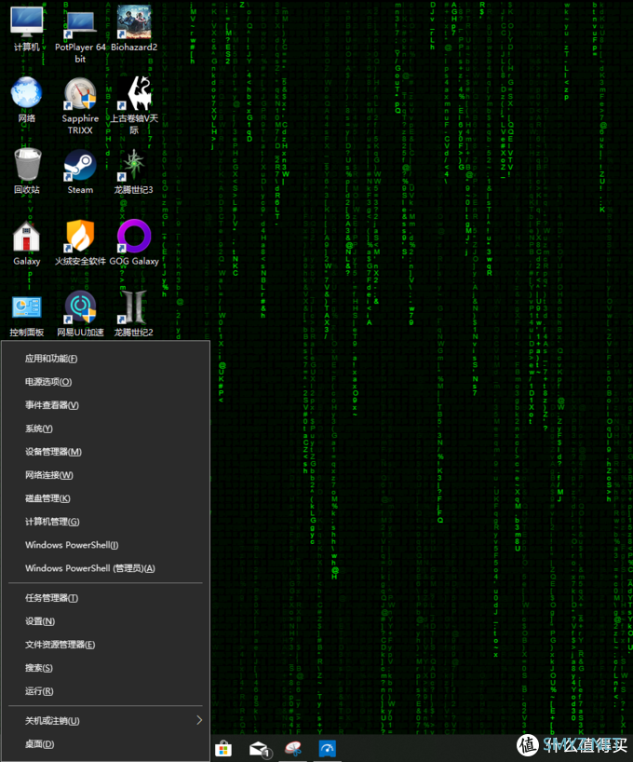Select the 龙腾世纪3 game icon
This screenshot has width=633, height=762.
click(x=134, y=165)
